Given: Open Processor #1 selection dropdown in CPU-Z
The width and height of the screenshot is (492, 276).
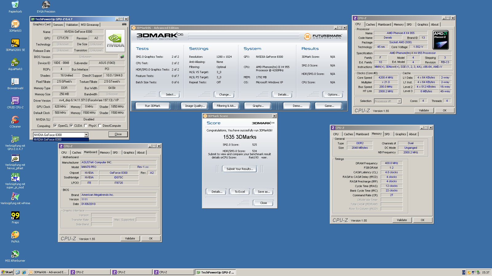Looking at the screenshot, I should 399,101.
